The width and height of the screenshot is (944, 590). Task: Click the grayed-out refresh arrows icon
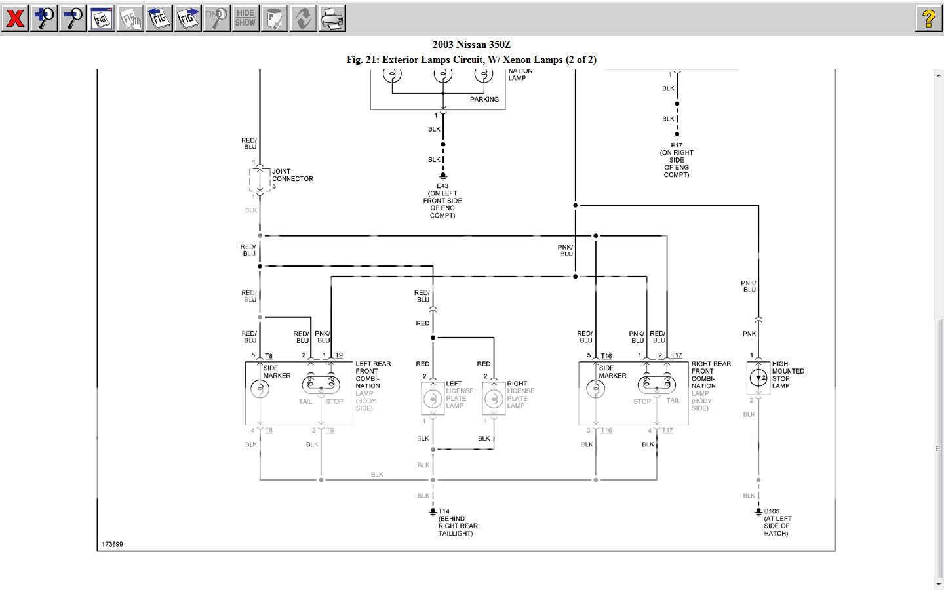click(304, 18)
